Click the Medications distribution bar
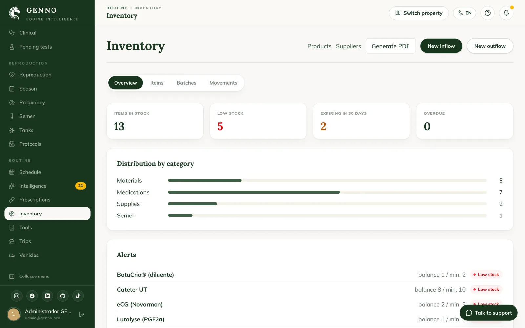 [x=327, y=192]
